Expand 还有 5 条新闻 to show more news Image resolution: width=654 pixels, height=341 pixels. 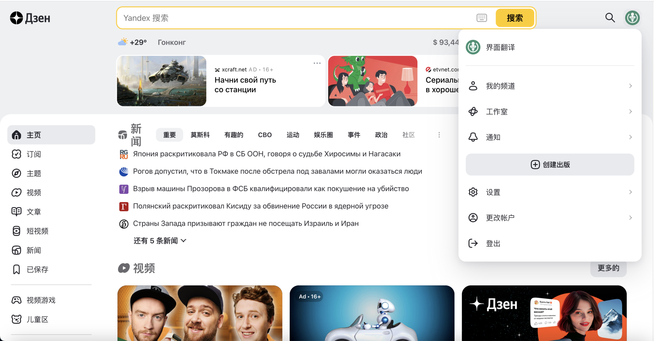156,240
